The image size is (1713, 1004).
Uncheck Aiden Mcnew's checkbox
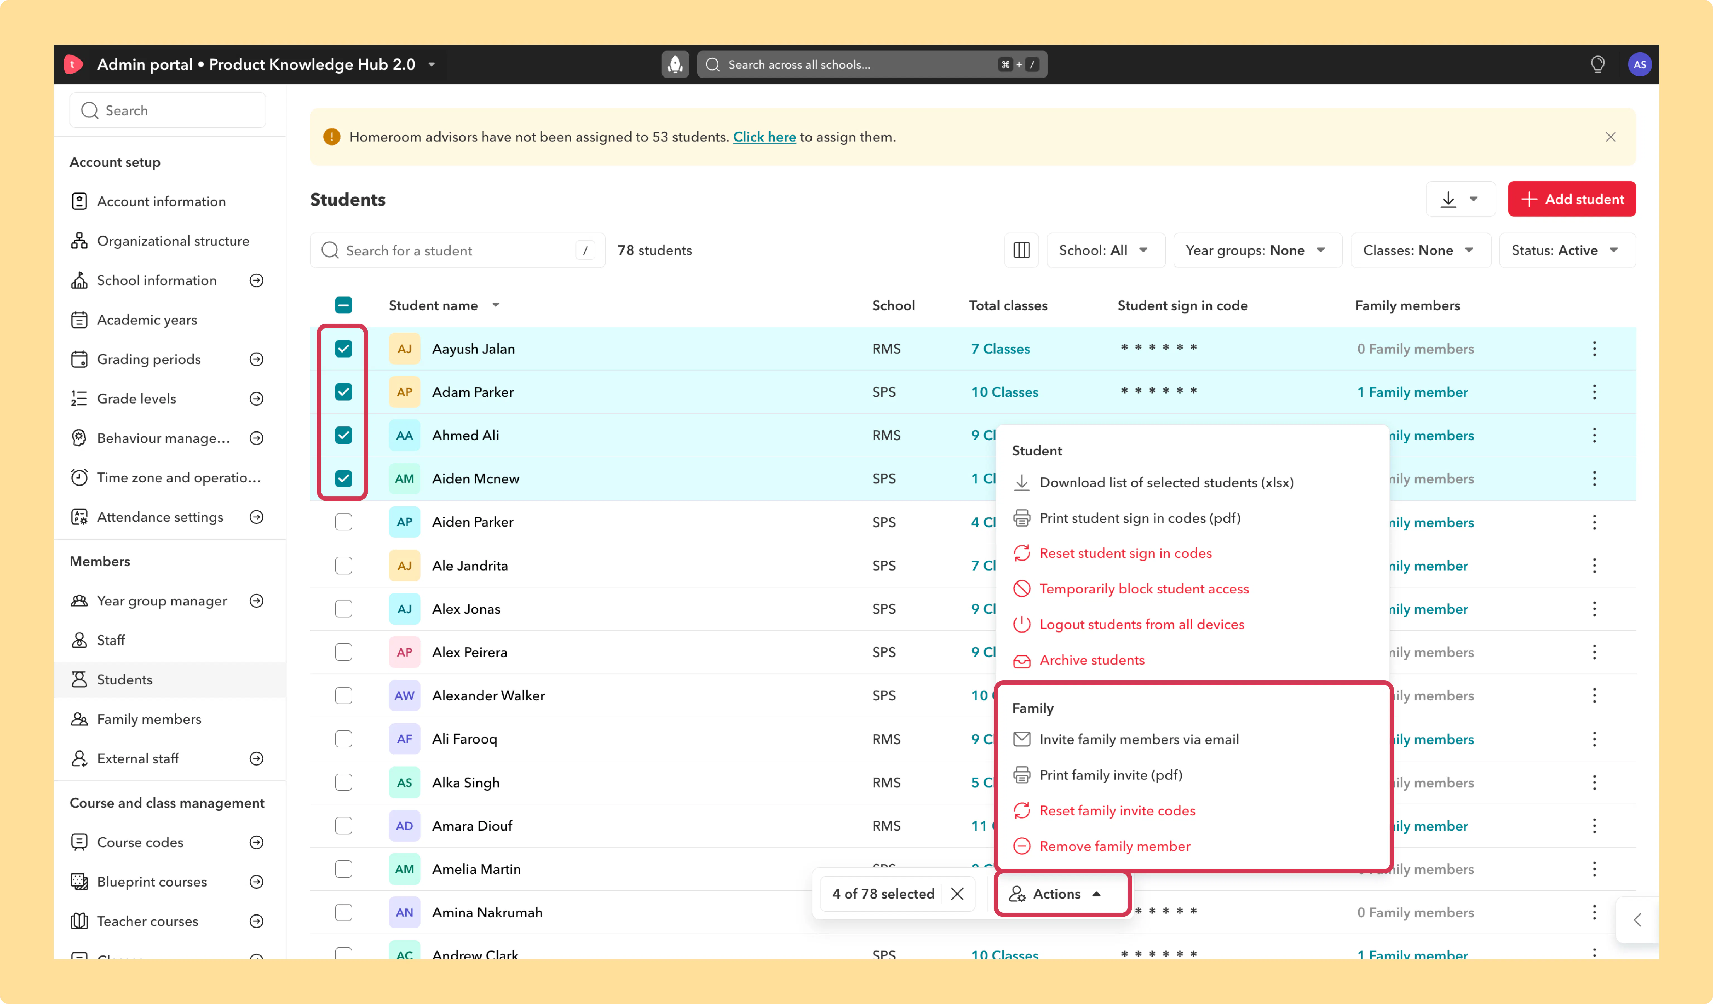coord(343,479)
